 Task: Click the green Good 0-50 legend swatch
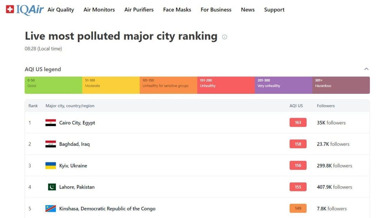coord(53,85)
